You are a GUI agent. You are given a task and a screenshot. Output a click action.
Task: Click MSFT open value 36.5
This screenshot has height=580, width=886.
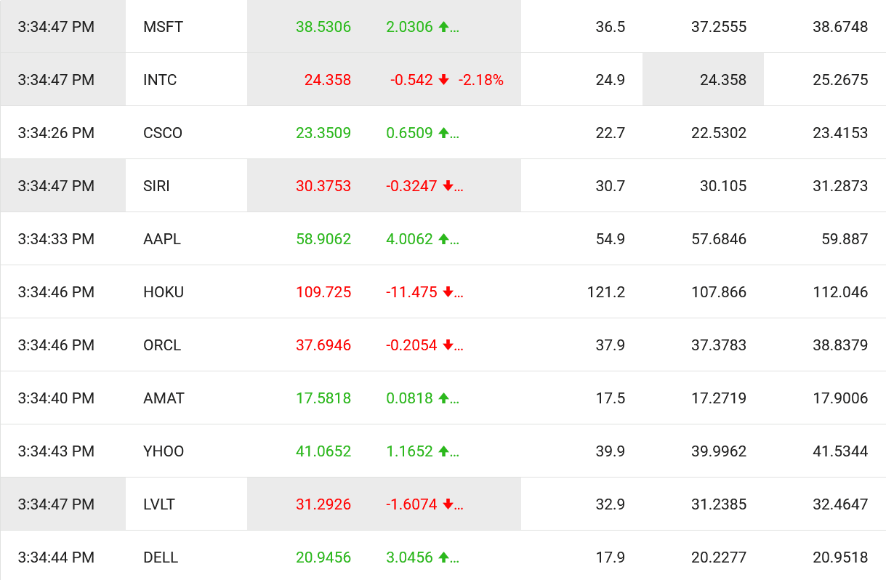(x=611, y=27)
